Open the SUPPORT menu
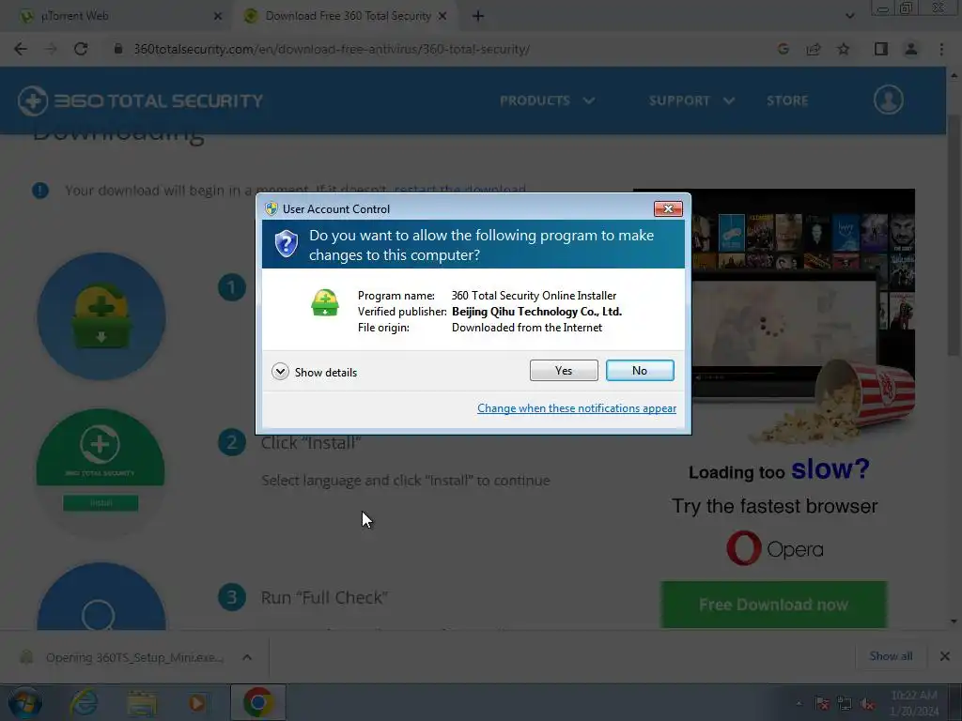The width and height of the screenshot is (962, 721). tap(691, 100)
